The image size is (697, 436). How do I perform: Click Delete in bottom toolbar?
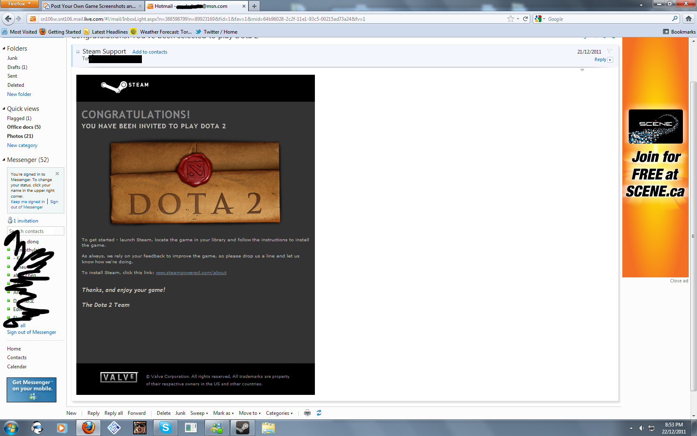tap(163, 413)
